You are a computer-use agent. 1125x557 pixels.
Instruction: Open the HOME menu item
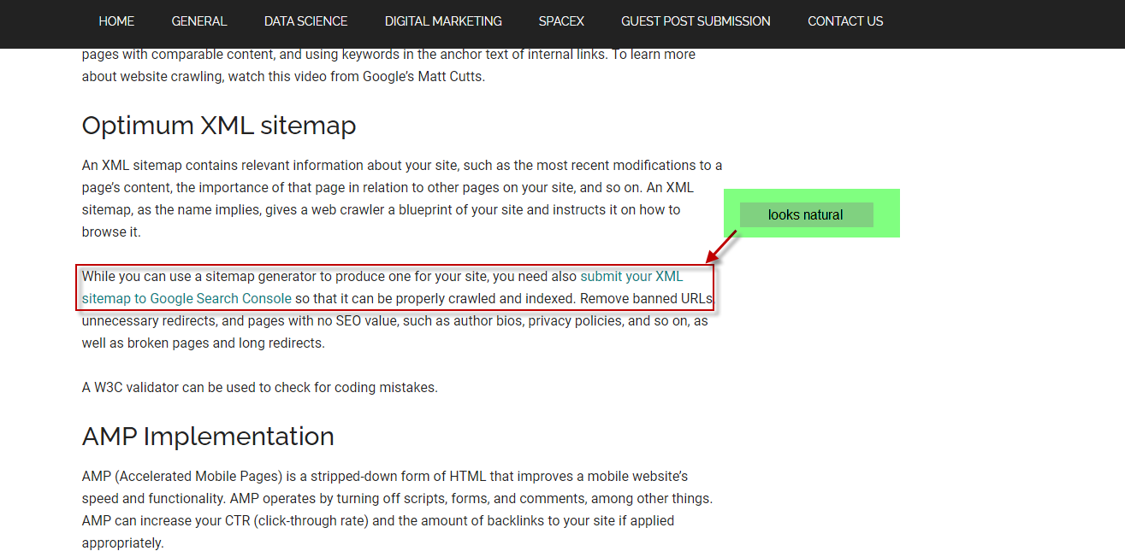click(116, 21)
